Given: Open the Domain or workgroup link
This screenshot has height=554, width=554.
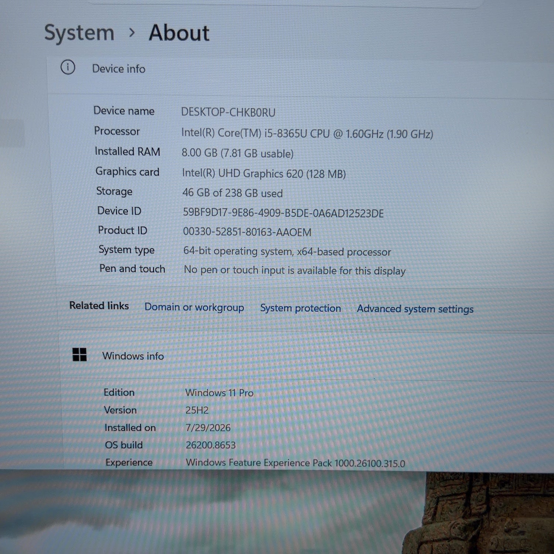Looking at the screenshot, I should pyautogui.click(x=194, y=307).
